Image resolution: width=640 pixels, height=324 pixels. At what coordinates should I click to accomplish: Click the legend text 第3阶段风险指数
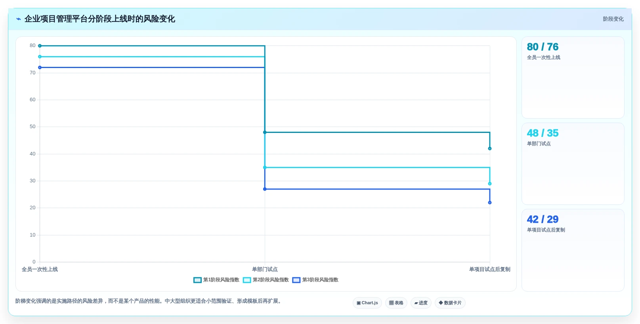[x=320, y=280]
